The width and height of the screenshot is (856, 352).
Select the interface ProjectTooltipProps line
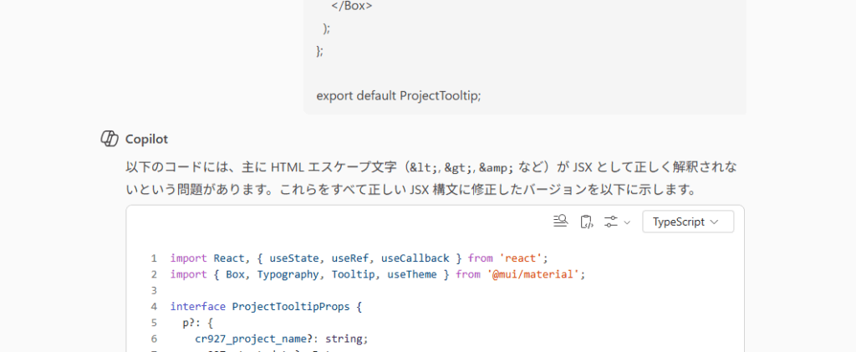(265, 307)
